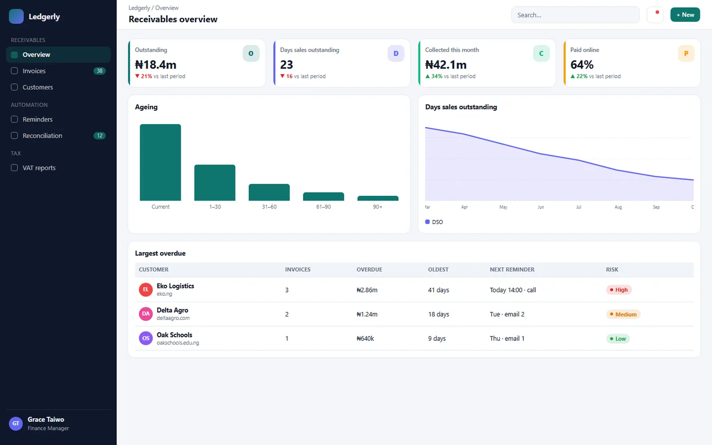The image size is (712, 445).
Task: Click the Days sales outstanding D icon
Action: coord(396,53)
